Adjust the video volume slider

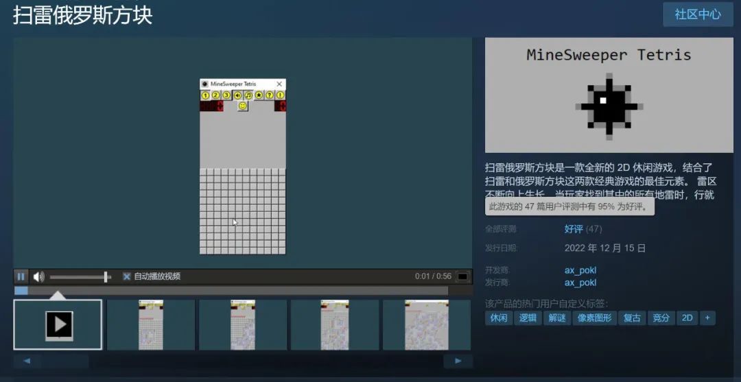[x=80, y=277]
